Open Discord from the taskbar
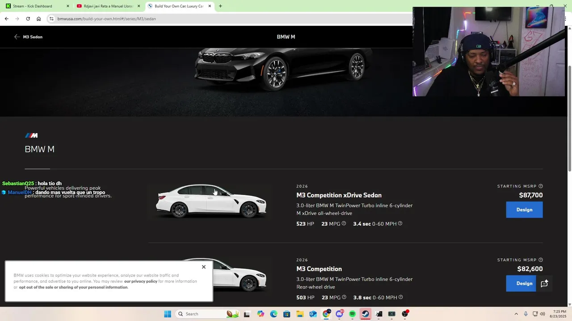 point(340,314)
